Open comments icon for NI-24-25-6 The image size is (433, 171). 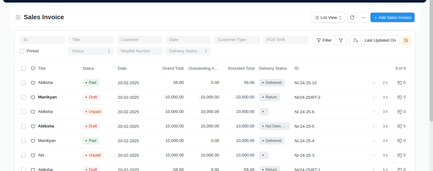point(400,112)
